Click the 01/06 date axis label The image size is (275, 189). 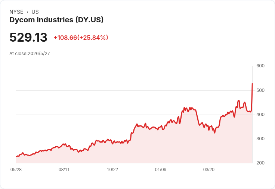click(x=160, y=169)
